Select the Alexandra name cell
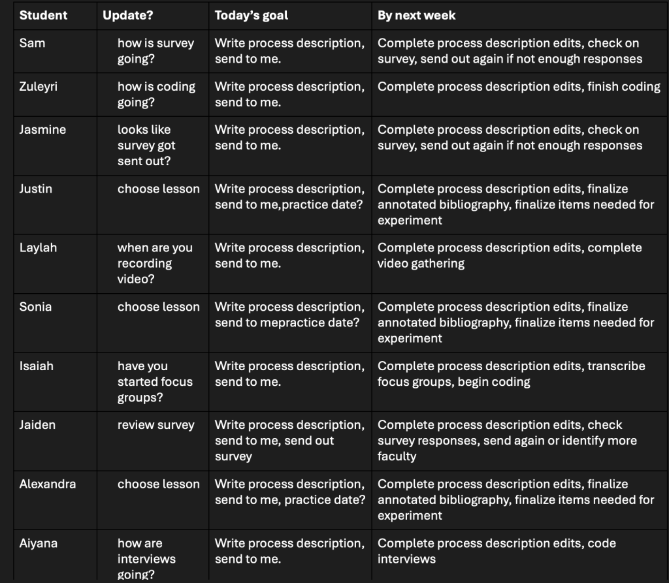The height and width of the screenshot is (583, 669). pyautogui.click(x=48, y=484)
